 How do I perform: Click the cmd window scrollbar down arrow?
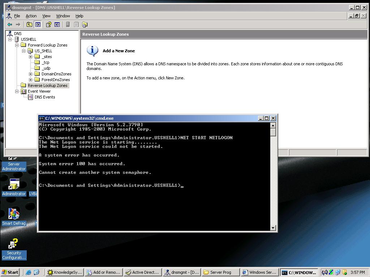pos(272,228)
